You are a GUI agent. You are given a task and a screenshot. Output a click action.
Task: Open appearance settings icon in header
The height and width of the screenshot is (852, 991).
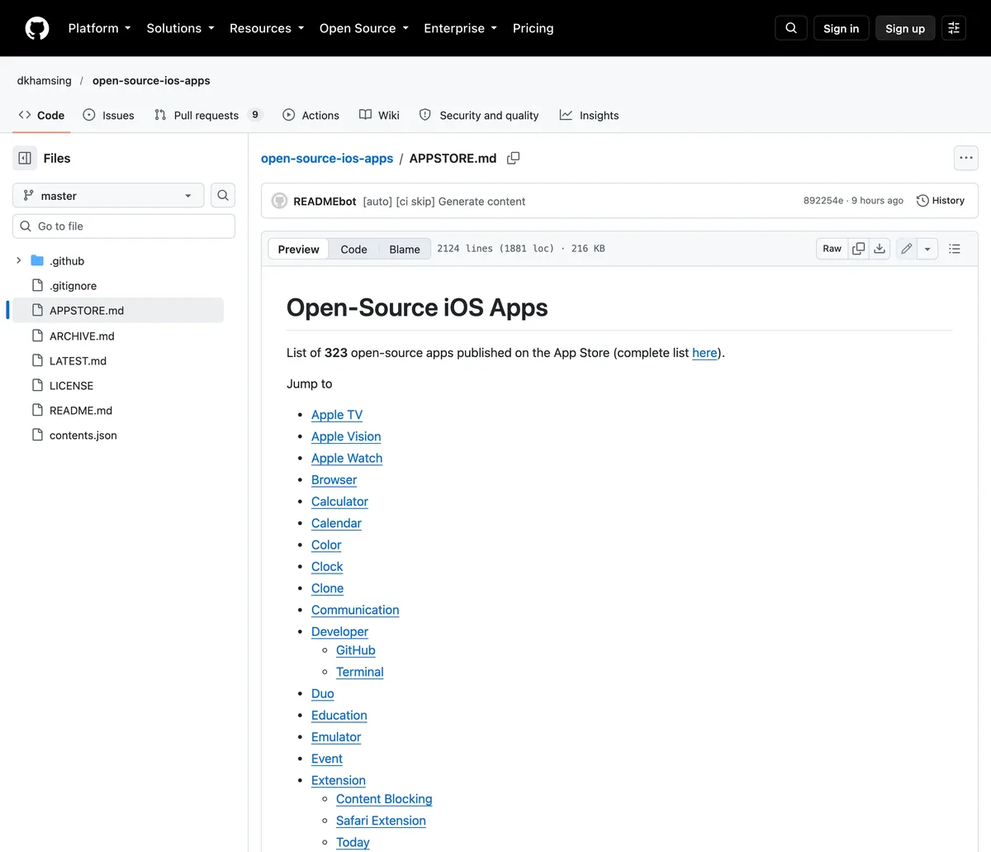point(954,28)
